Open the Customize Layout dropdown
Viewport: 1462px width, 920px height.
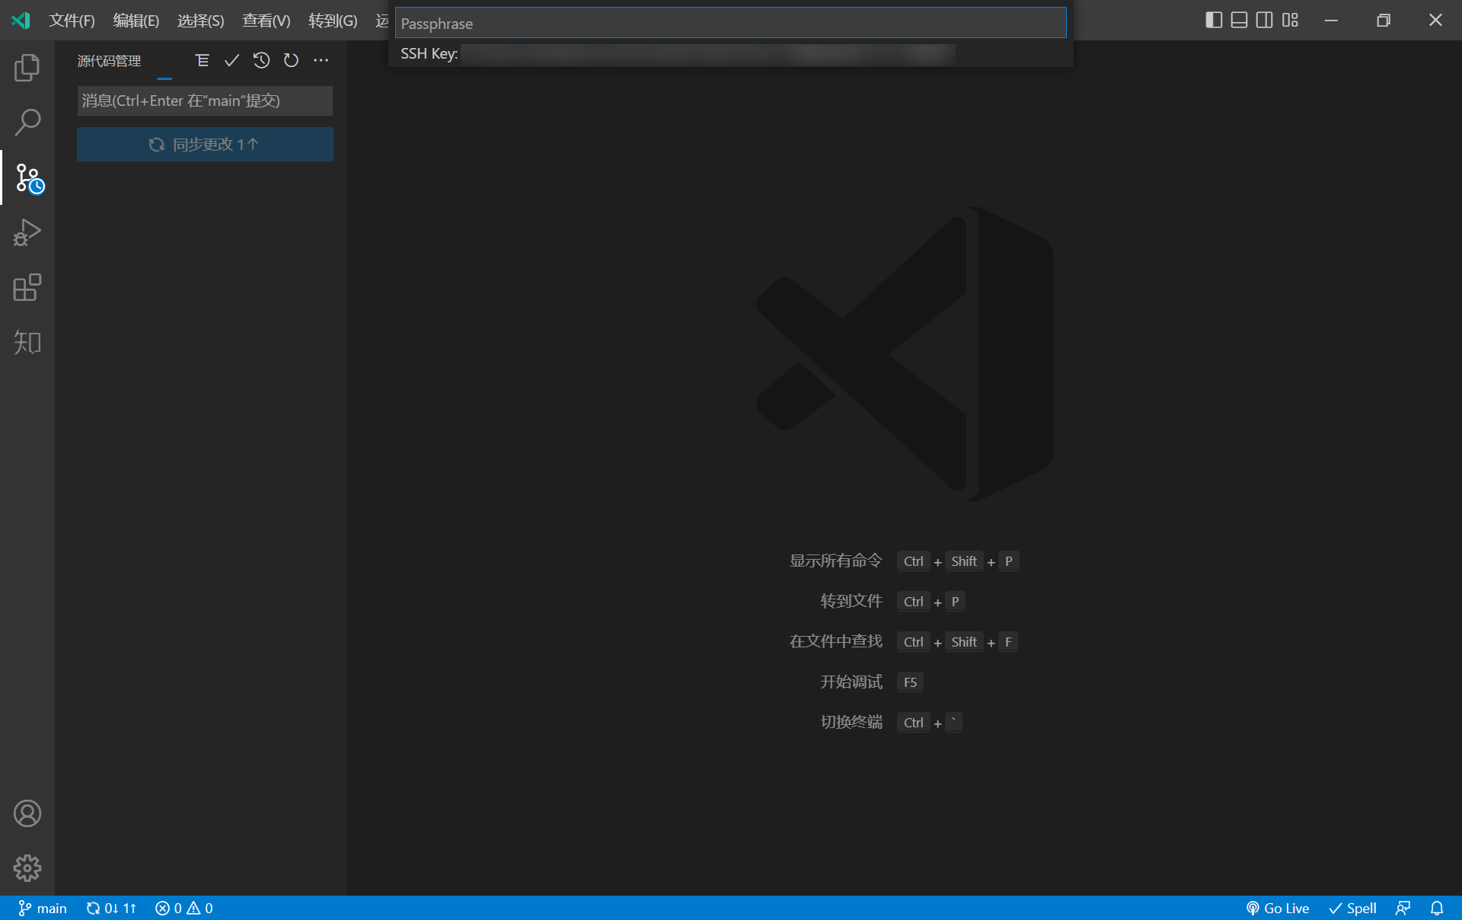click(1291, 20)
